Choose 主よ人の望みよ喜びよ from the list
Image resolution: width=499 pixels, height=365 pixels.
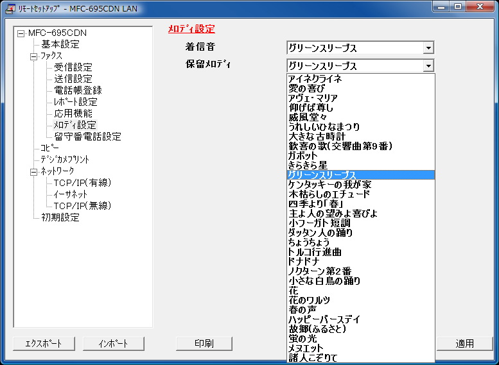click(x=360, y=214)
